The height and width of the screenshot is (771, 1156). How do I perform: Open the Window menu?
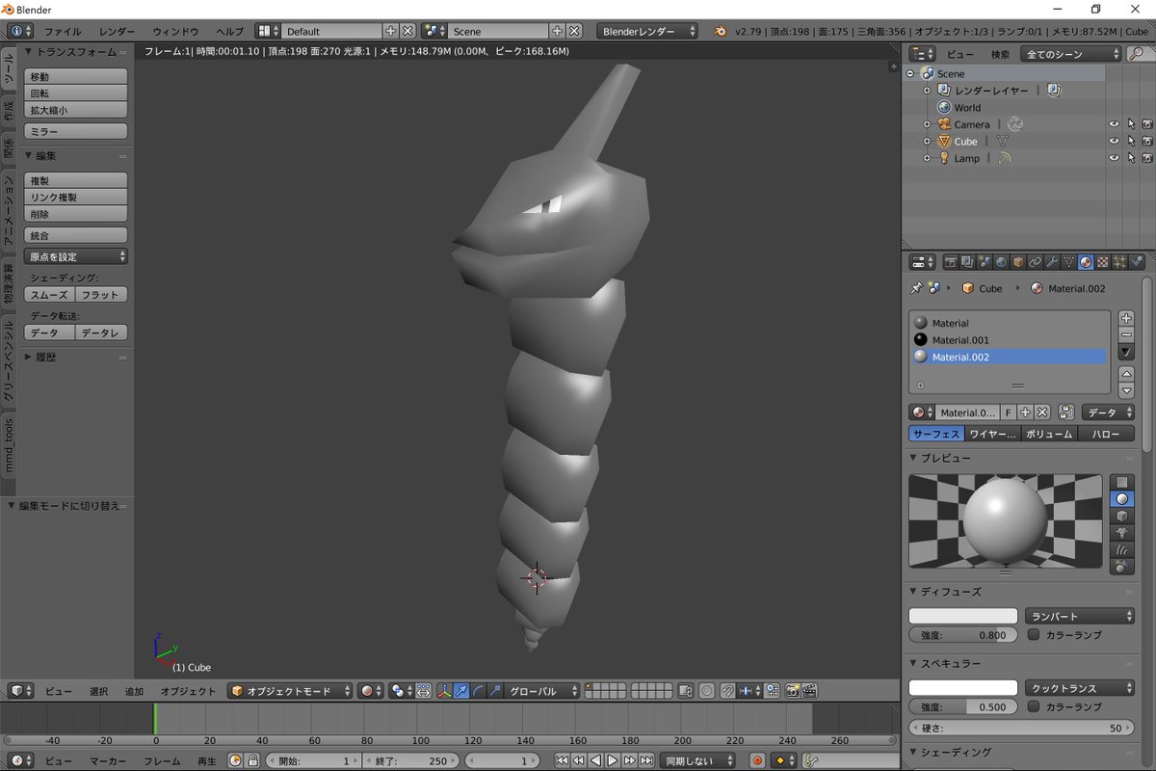pos(175,31)
